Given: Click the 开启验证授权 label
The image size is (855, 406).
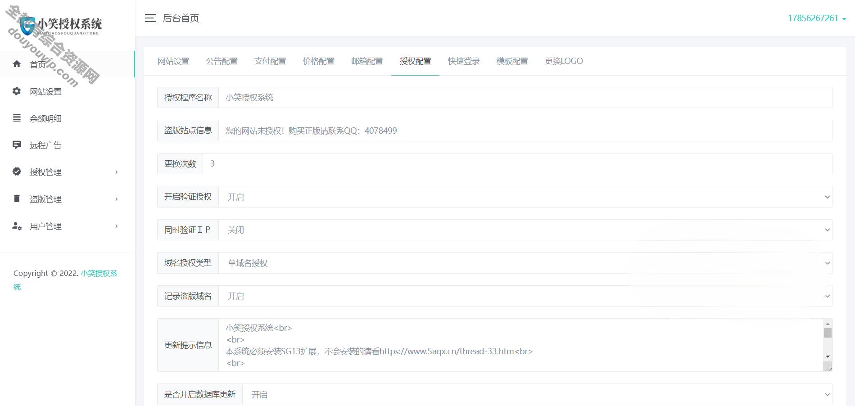Looking at the screenshot, I should point(188,197).
